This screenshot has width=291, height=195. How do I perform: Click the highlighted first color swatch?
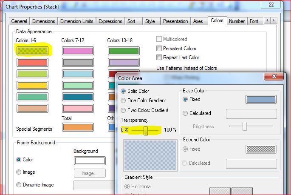(x=32, y=51)
